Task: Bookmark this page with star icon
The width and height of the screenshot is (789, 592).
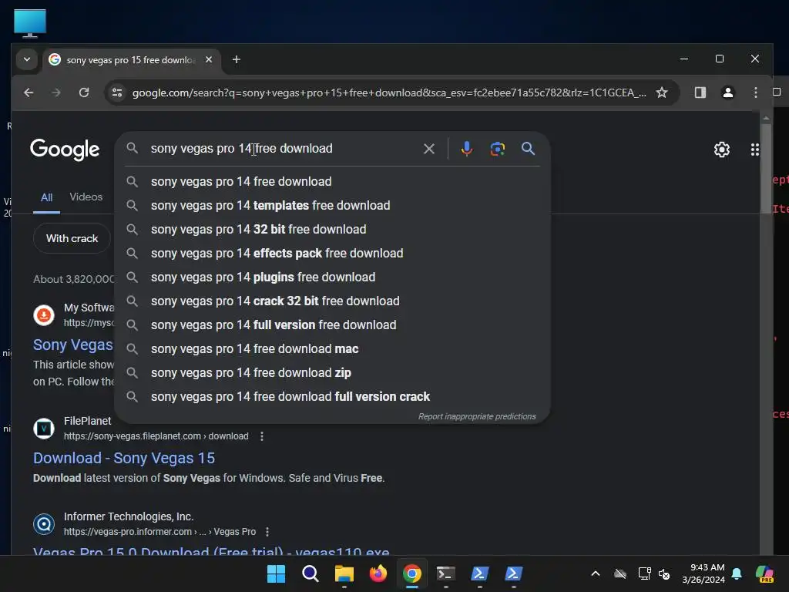Action: [662, 92]
